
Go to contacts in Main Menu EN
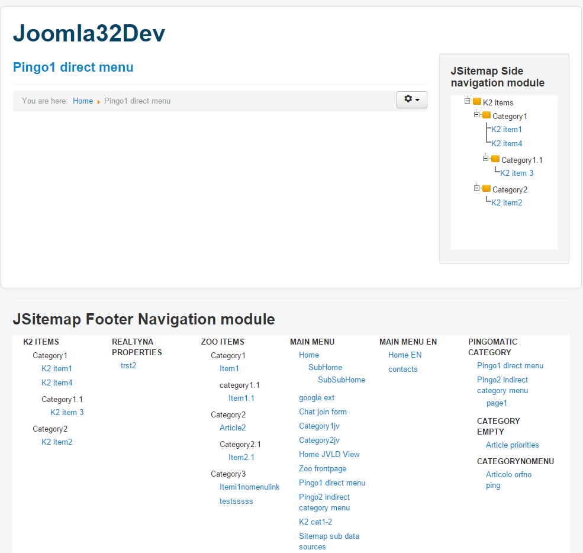tap(402, 369)
